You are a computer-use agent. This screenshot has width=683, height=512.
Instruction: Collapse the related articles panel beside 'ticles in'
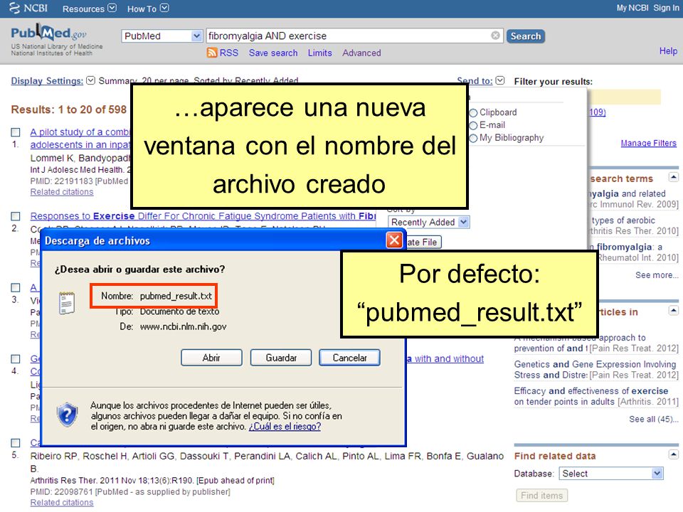674,311
